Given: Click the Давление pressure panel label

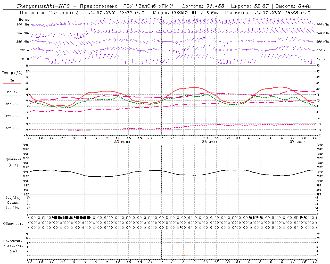Looking at the screenshot, I should coord(13,159).
